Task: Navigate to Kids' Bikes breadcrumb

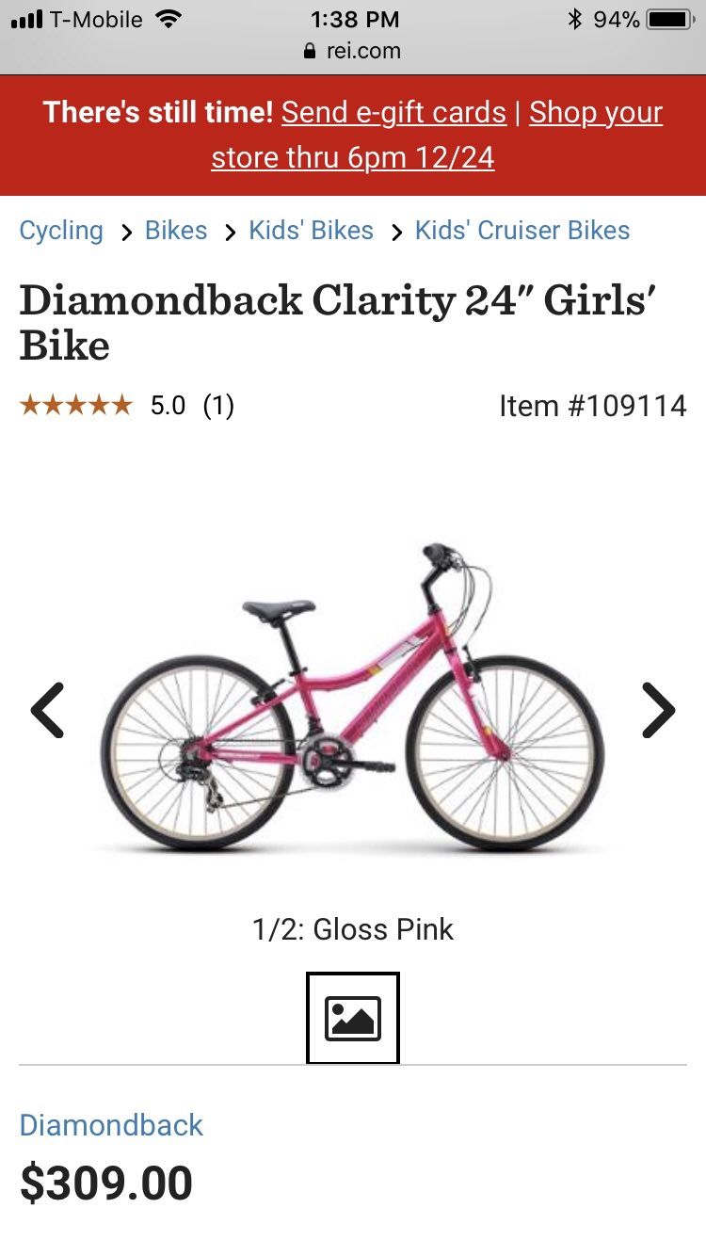Action: point(311,231)
